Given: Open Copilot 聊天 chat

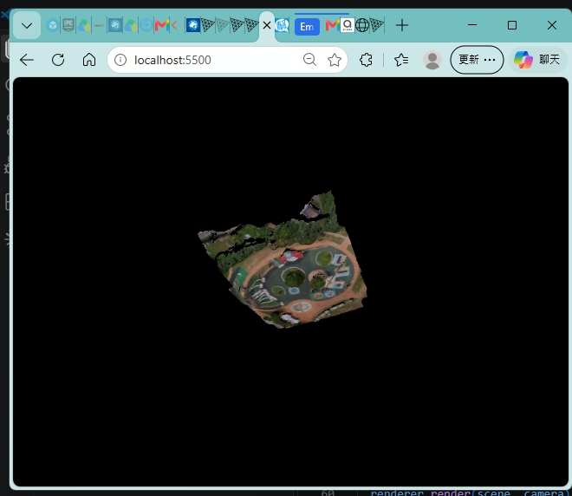Looking at the screenshot, I should coord(537,60).
